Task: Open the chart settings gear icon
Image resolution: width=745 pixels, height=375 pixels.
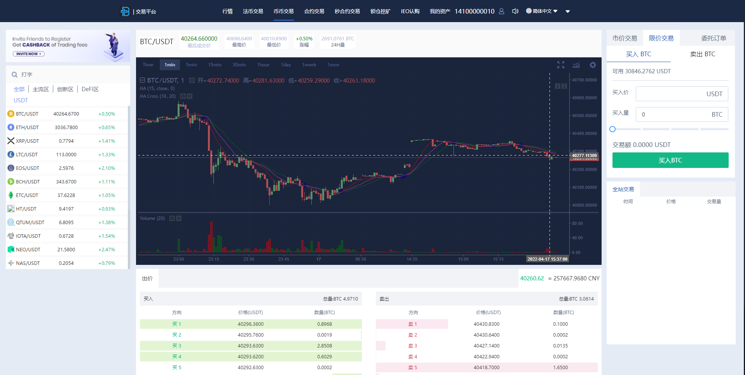Action: point(592,65)
